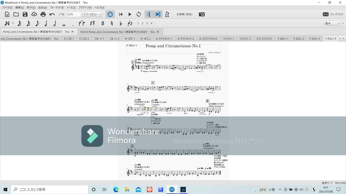The width and height of the screenshot is (346, 194).
Task: Open the feedback (フィードバック) link
Action: coord(333,14)
